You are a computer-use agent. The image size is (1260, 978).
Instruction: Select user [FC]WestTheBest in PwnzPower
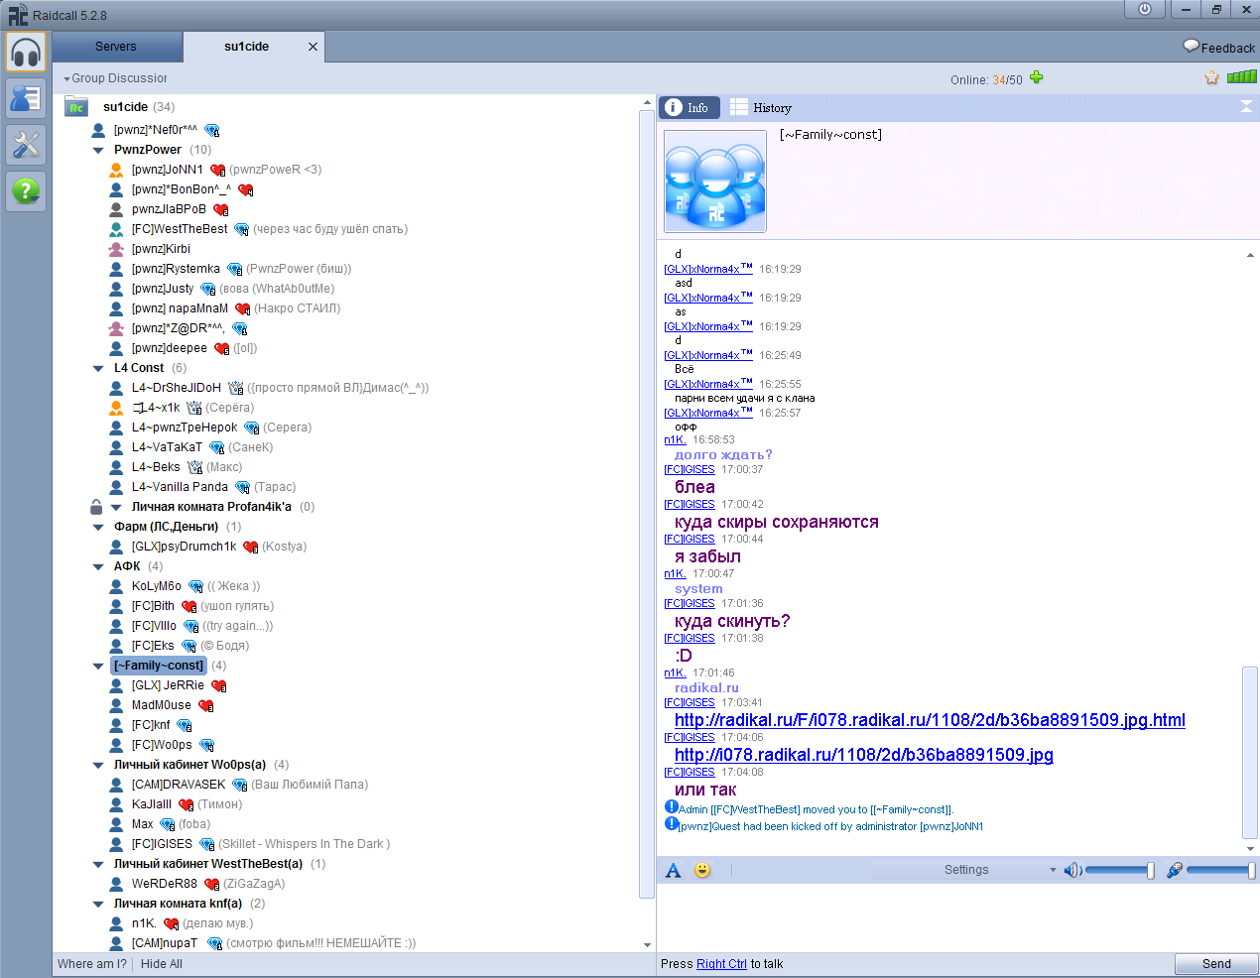coord(180,229)
